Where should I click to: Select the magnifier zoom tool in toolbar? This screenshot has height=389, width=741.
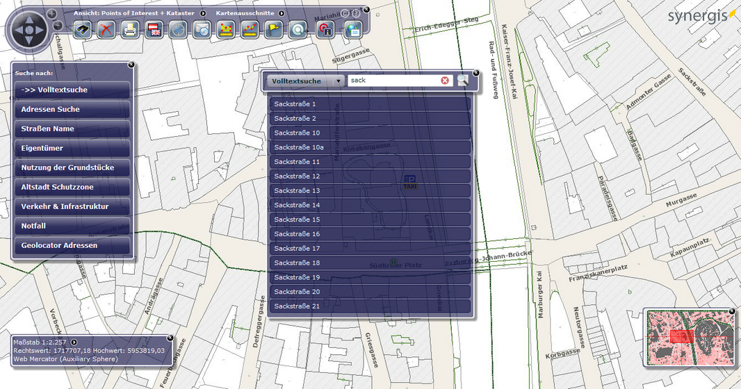coord(298,30)
